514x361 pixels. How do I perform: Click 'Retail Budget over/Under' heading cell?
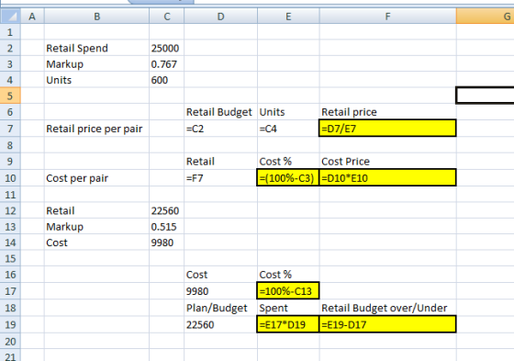click(x=387, y=308)
